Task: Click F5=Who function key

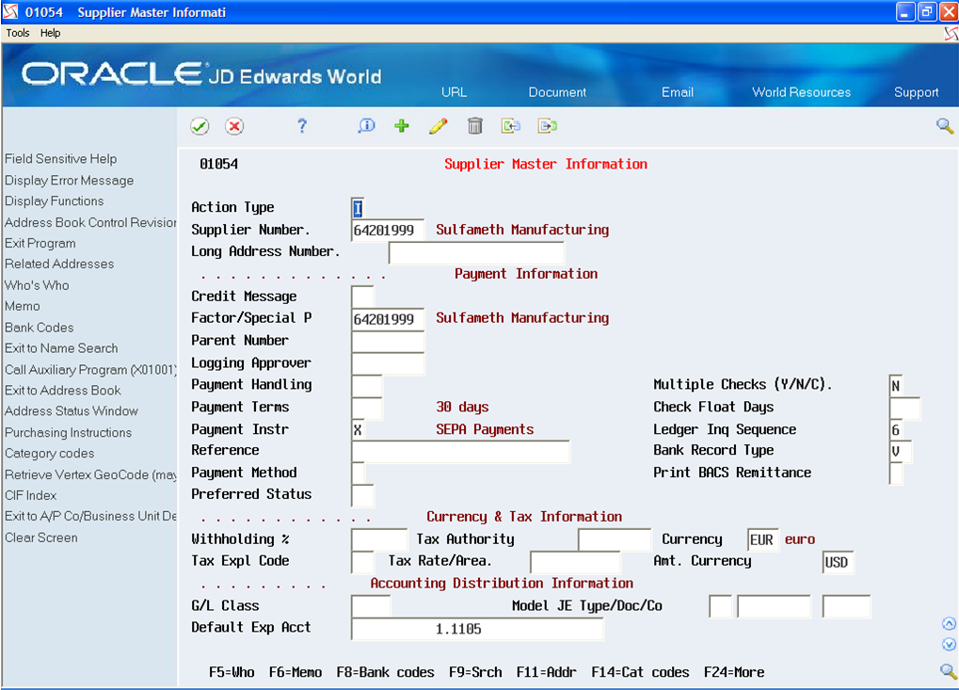Action: pos(232,672)
